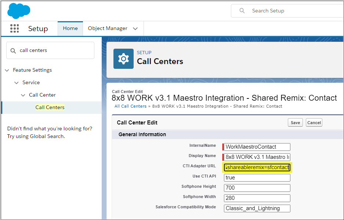Click the Setup gear icon beside Call Centers

tap(123, 59)
